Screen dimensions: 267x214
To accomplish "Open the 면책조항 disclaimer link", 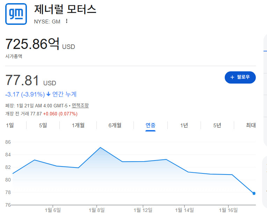I will point(80,106).
